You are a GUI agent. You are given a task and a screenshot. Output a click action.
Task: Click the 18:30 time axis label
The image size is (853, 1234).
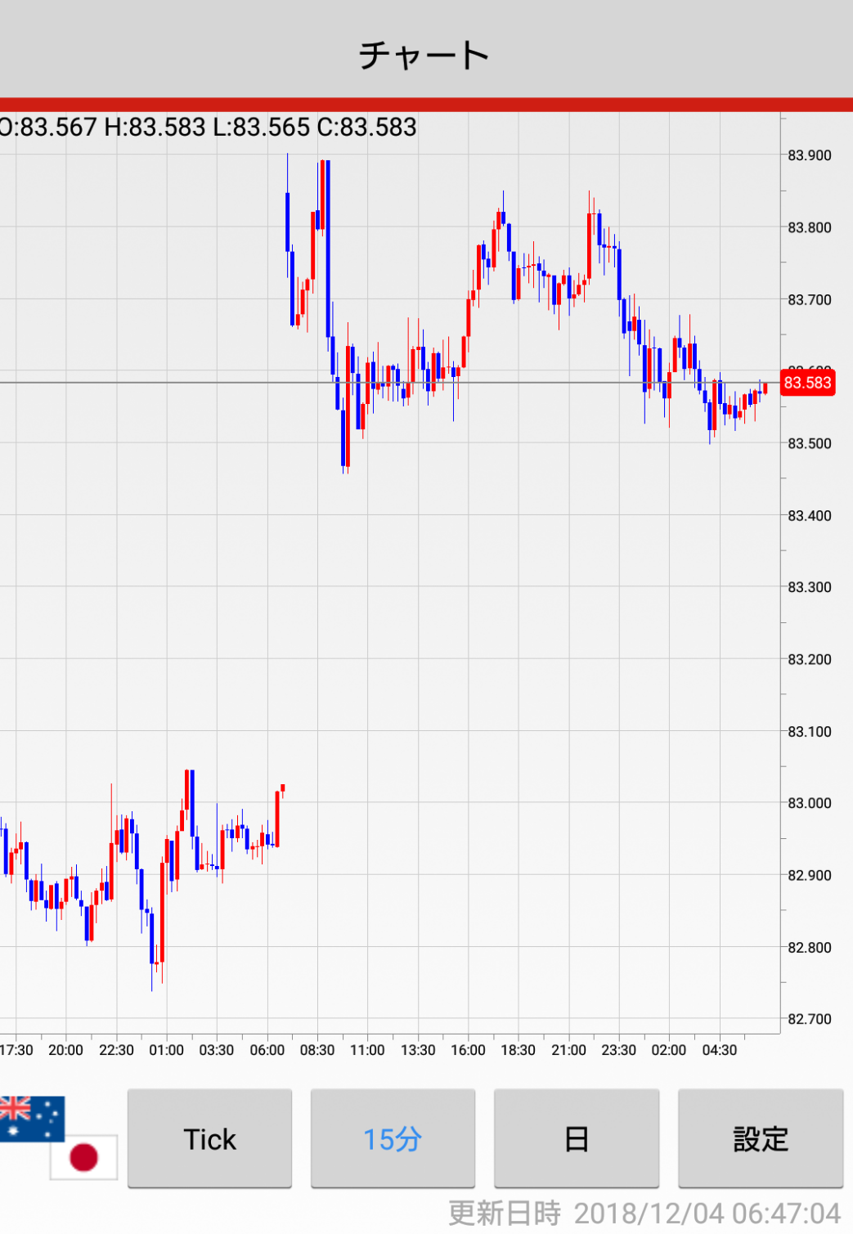click(518, 1050)
